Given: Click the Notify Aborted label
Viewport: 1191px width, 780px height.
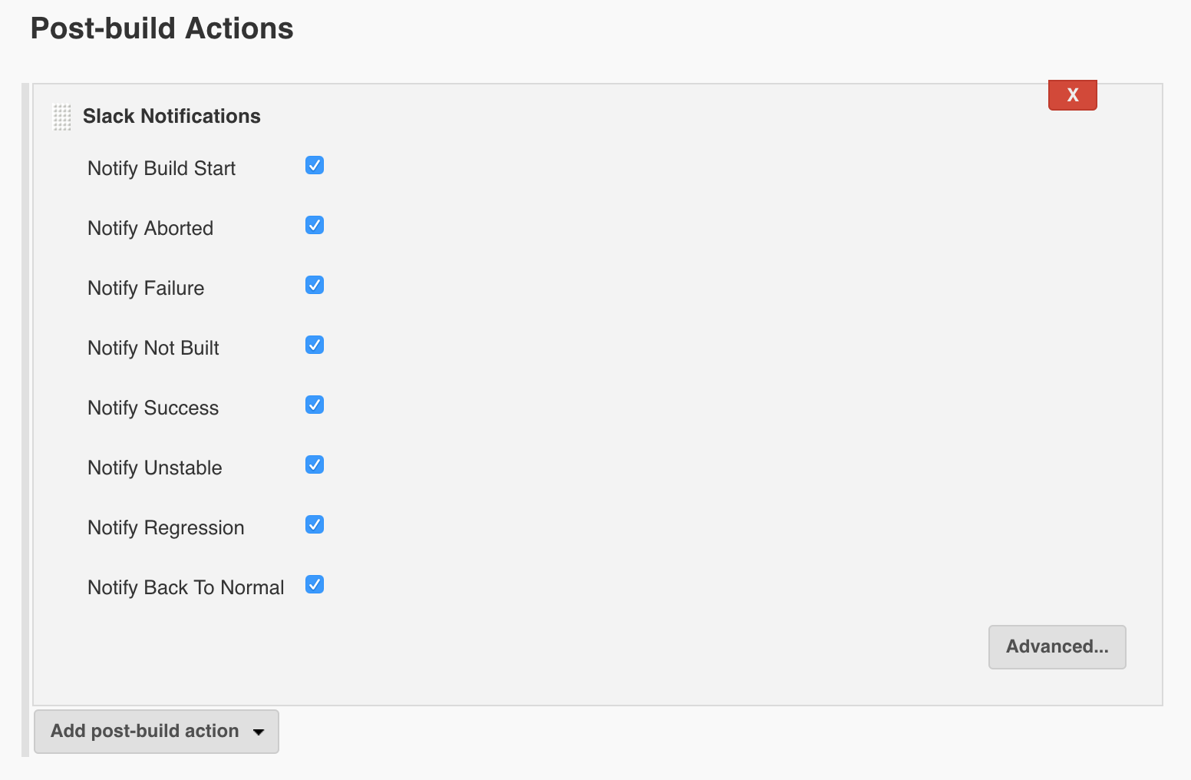Looking at the screenshot, I should [x=150, y=228].
